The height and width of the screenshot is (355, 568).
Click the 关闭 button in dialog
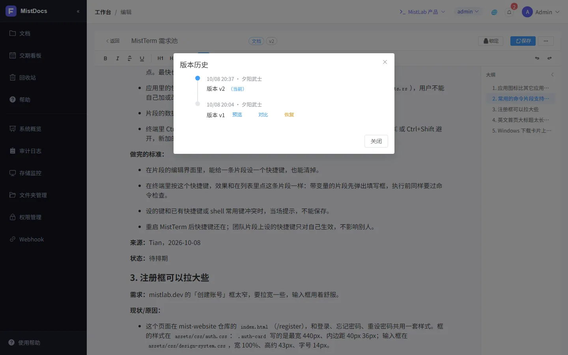[376, 141]
